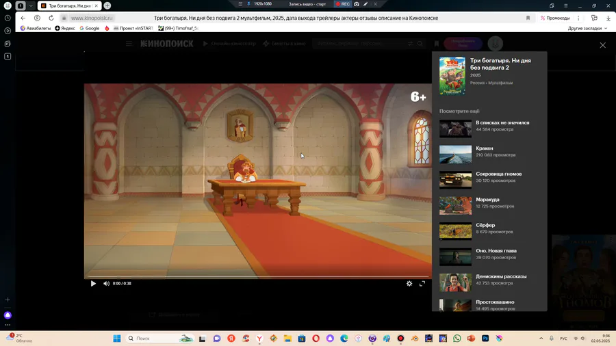Viewport: 616px width, 346px height.
Task: Open the Три богатыря movie poster
Action: tap(452, 76)
